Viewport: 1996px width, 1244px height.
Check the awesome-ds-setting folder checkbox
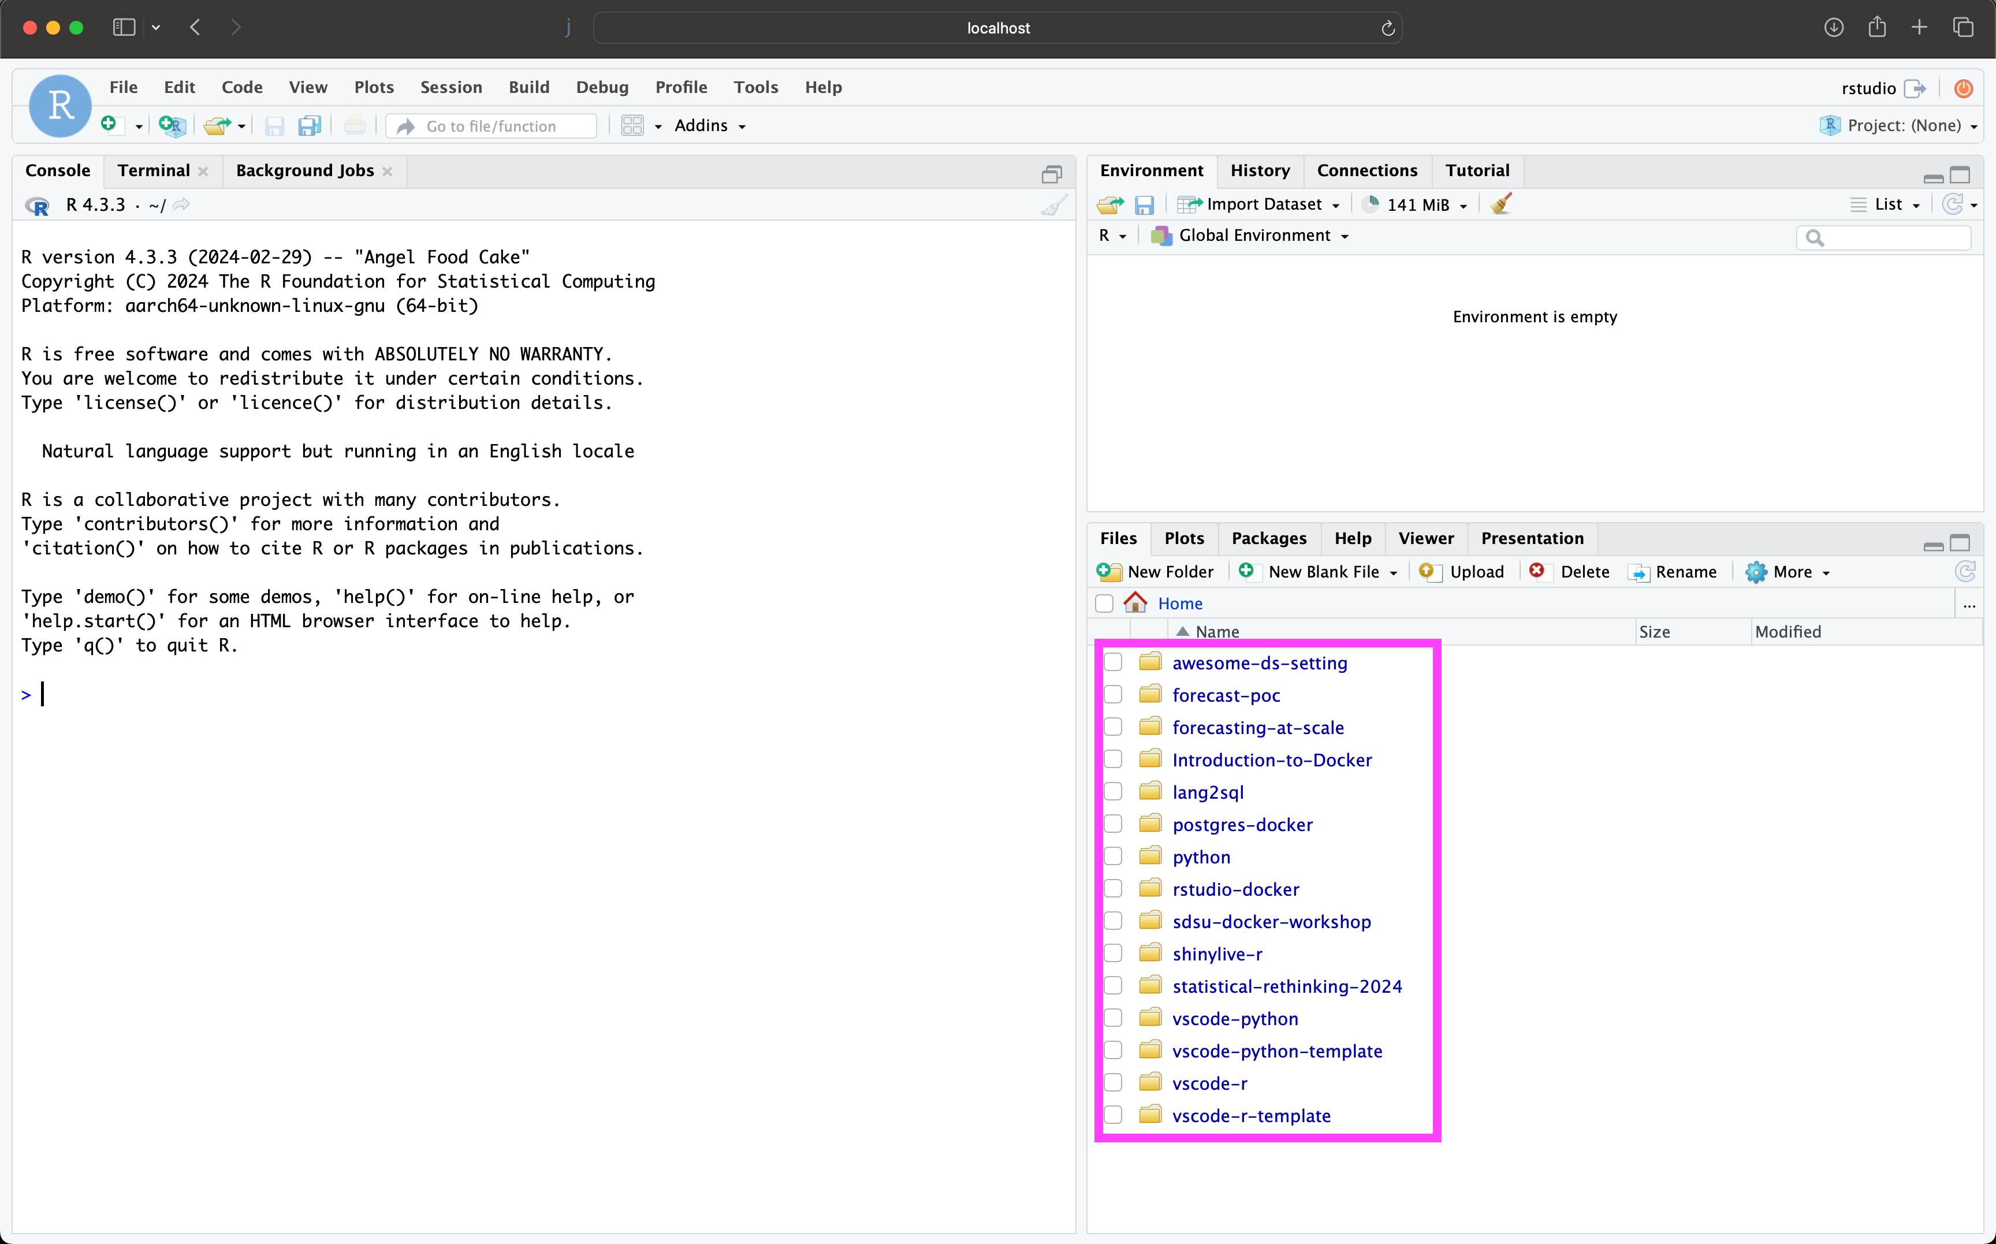1113,662
